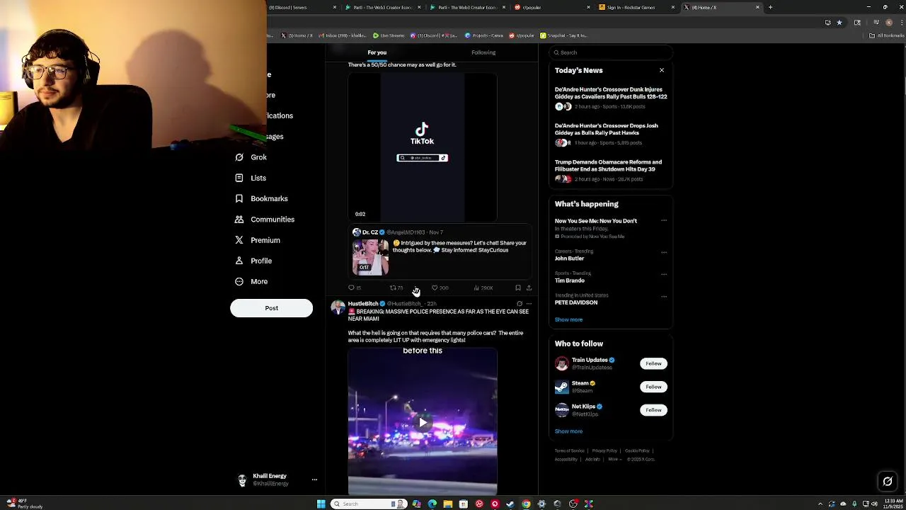Open options for PETE DAVIDSON trend
The width and height of the screenshot is (906, 510).
click(664, 296)
